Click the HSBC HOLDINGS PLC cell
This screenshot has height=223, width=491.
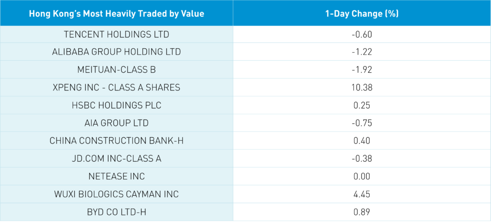tap(117, 105)
